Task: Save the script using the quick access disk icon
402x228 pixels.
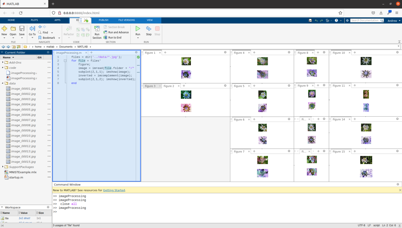Action: pyautogui.click(x=310, y=20)
